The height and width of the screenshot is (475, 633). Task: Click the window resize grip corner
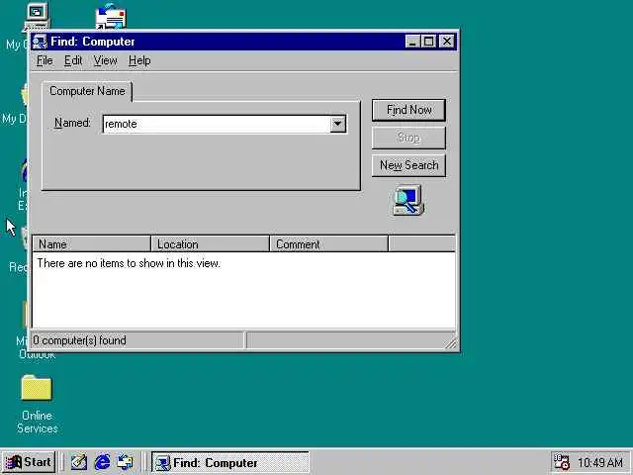click(x=451, y=343)
